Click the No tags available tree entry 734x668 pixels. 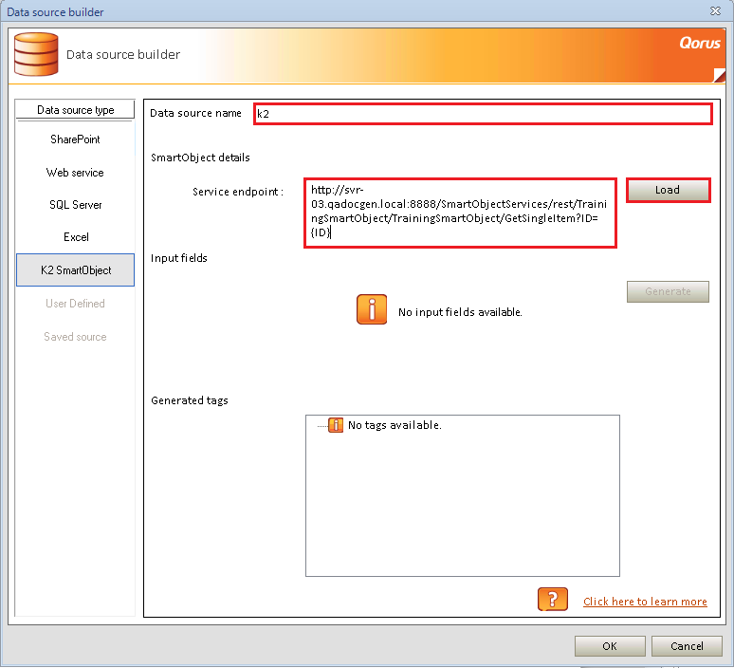click(395, 425)
